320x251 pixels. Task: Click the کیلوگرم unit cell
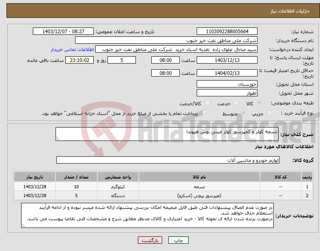[118, 187]
